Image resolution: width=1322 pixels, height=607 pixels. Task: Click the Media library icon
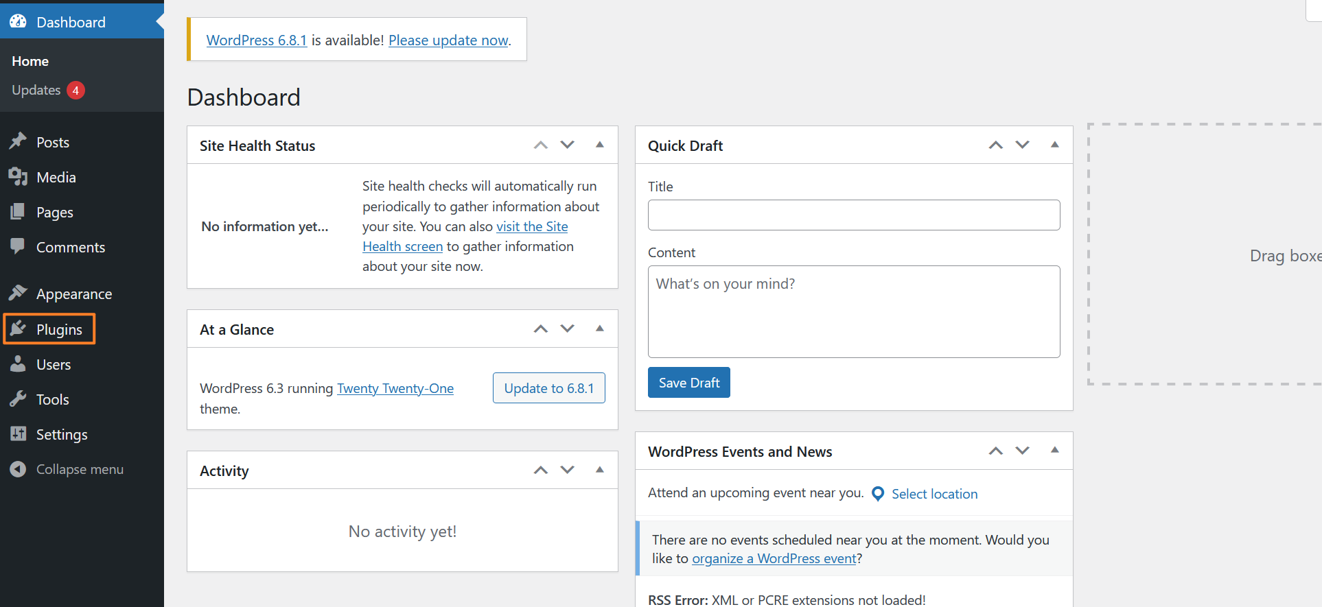click(x=18, y=176)
